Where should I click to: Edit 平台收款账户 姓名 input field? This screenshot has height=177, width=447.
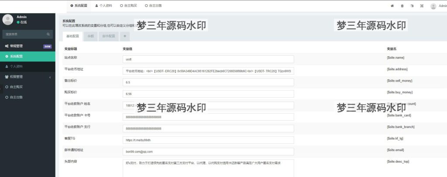point(208,106)
